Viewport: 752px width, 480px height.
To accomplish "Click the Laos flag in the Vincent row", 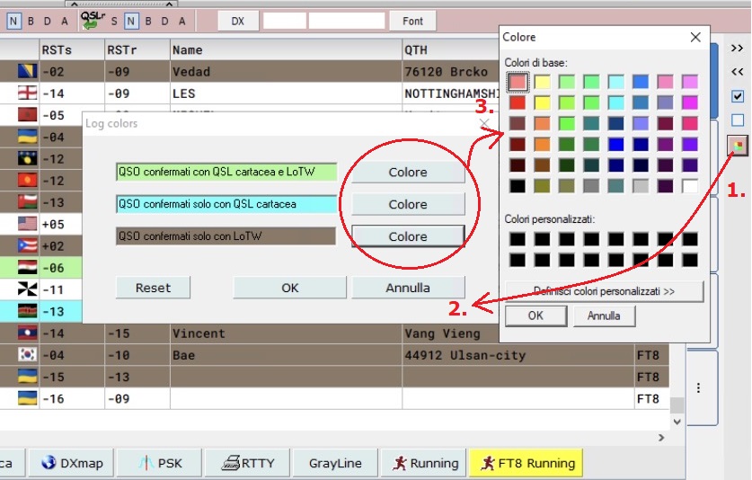I will [x=27, y=333].
